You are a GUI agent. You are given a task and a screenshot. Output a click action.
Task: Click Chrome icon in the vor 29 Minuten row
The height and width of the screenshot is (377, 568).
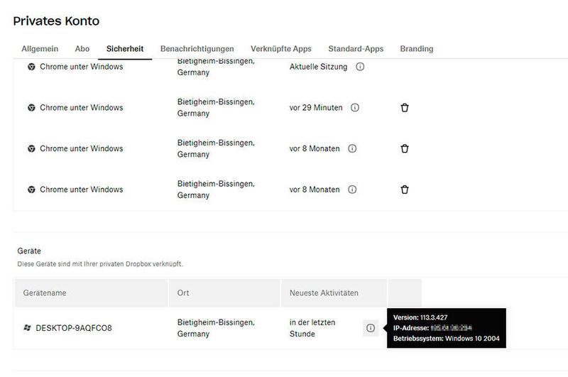click(31, 107)
